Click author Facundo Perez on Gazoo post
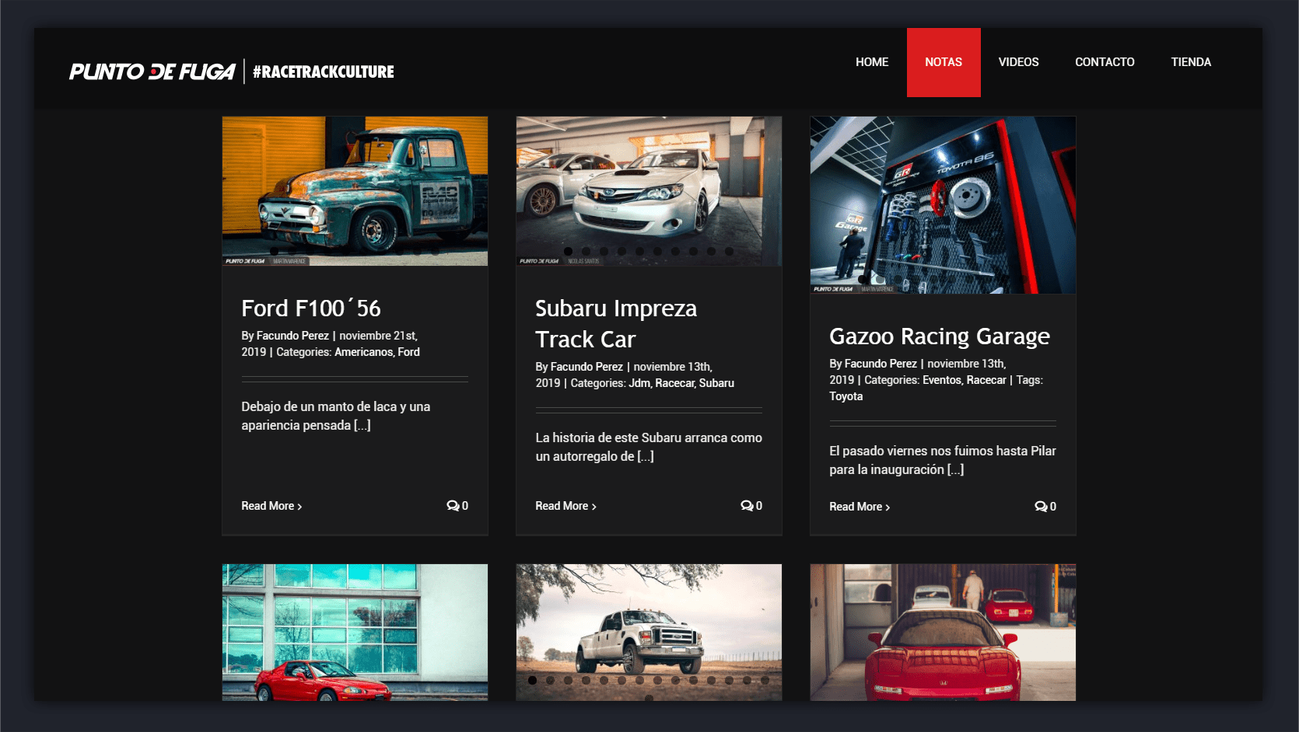This screenshot has height=732, width=1299. click(x=881, y=364)
